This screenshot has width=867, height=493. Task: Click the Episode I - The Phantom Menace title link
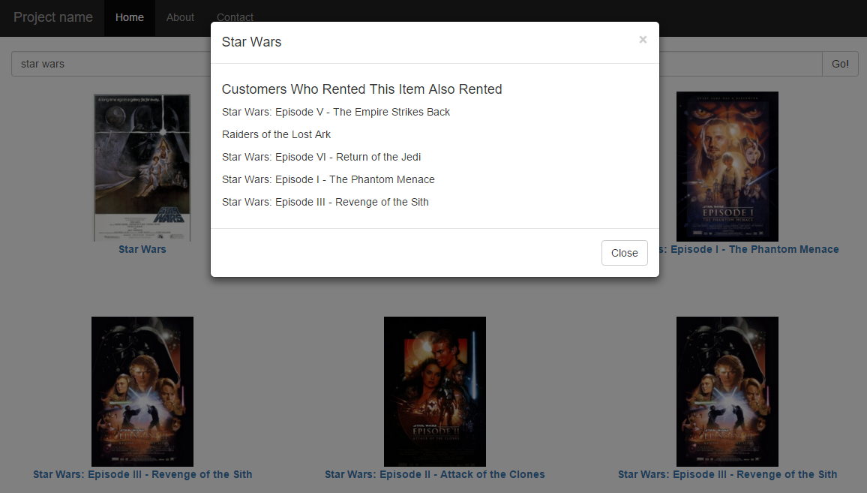(749, 250)
